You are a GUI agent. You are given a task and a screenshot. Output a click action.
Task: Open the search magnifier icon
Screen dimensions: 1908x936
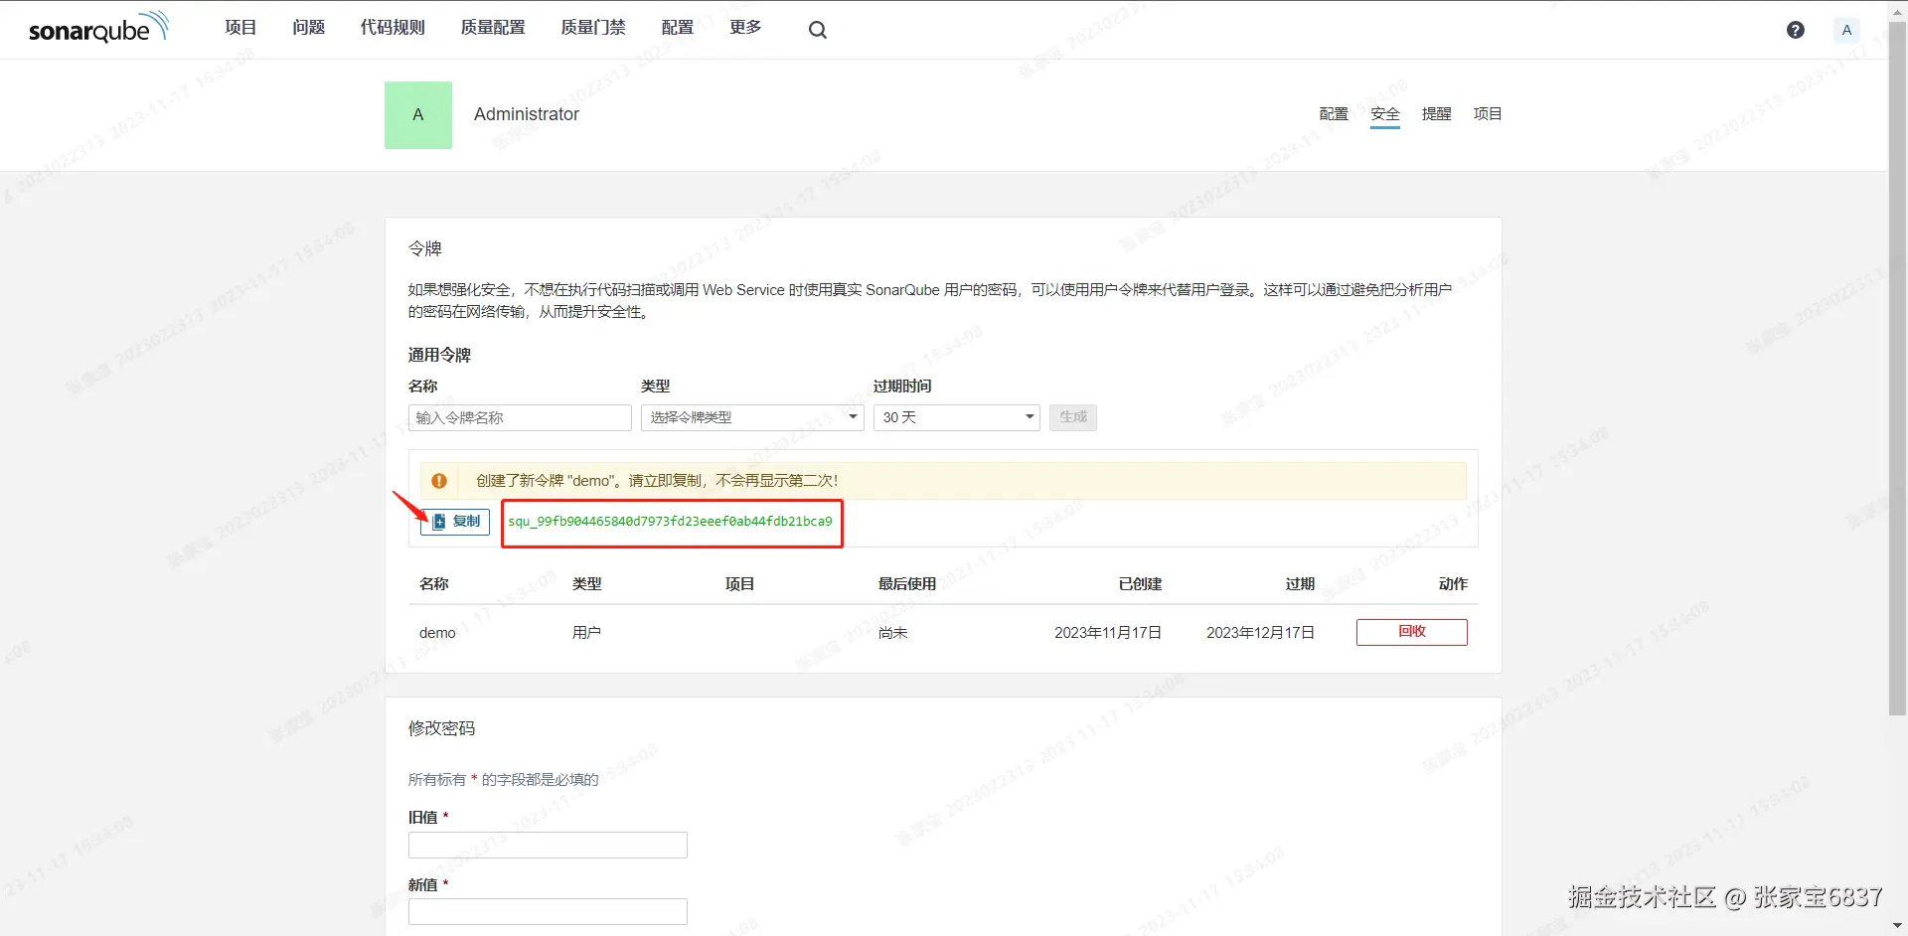(x=817, y=30)
